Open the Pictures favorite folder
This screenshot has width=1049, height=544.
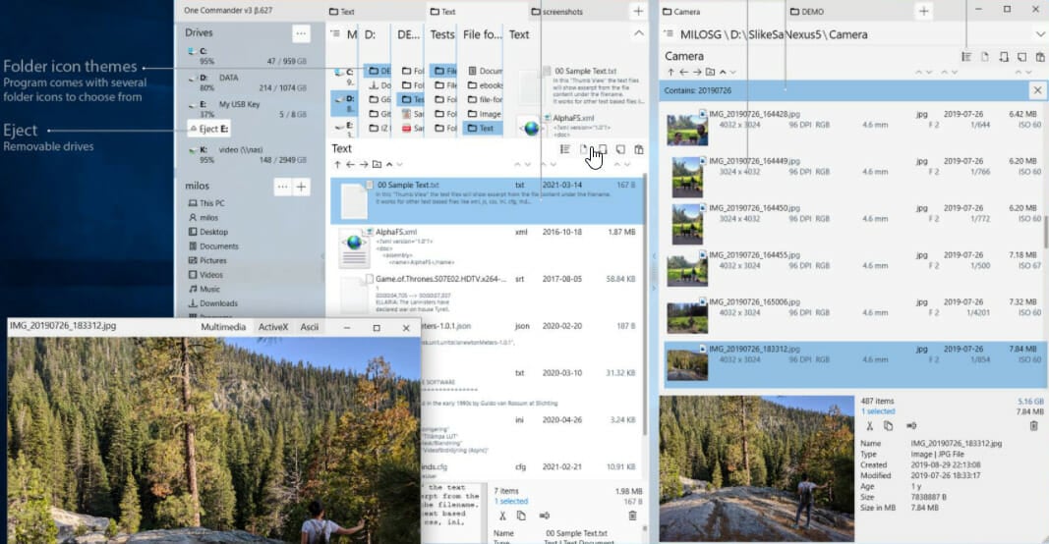tap(207, 260)
